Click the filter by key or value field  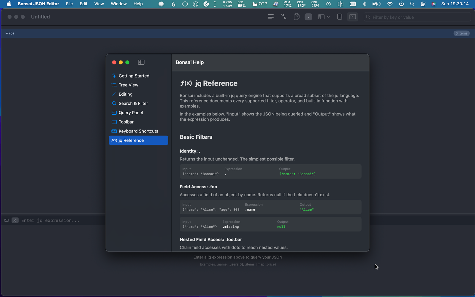pos(417,17)
